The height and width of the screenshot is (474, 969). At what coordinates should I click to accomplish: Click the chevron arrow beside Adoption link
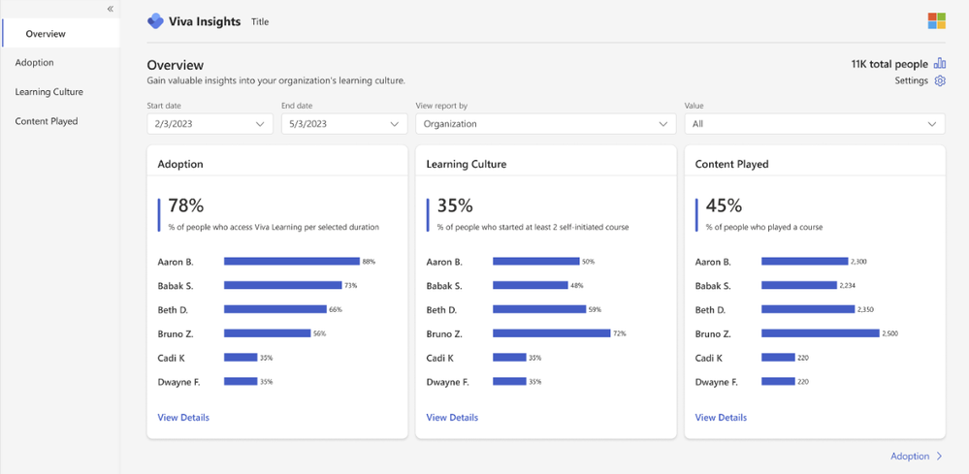click(x=939, y=457)
